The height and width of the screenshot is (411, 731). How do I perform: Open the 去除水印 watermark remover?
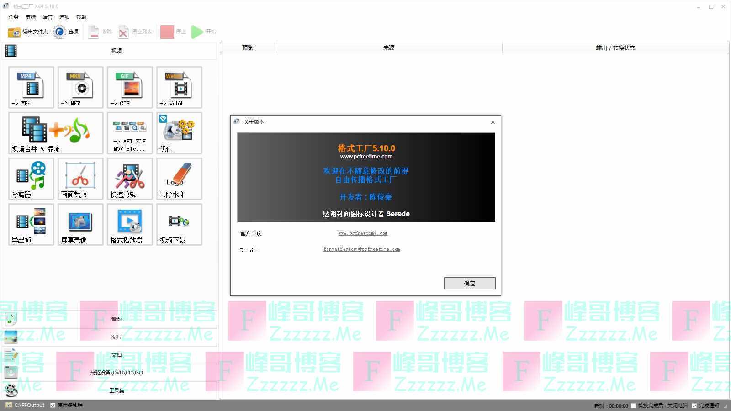coord(179,179)
